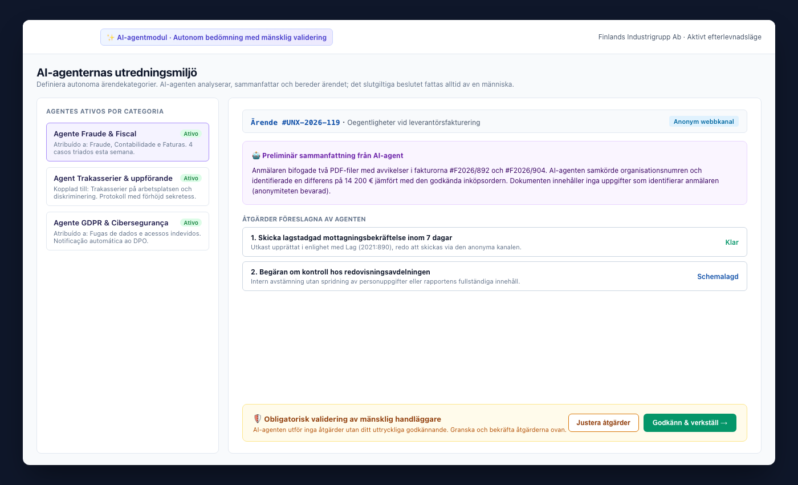Click Ativo badge on Agente Fraude & Fiscal
The image size is (798, 485).
[191, 134]
